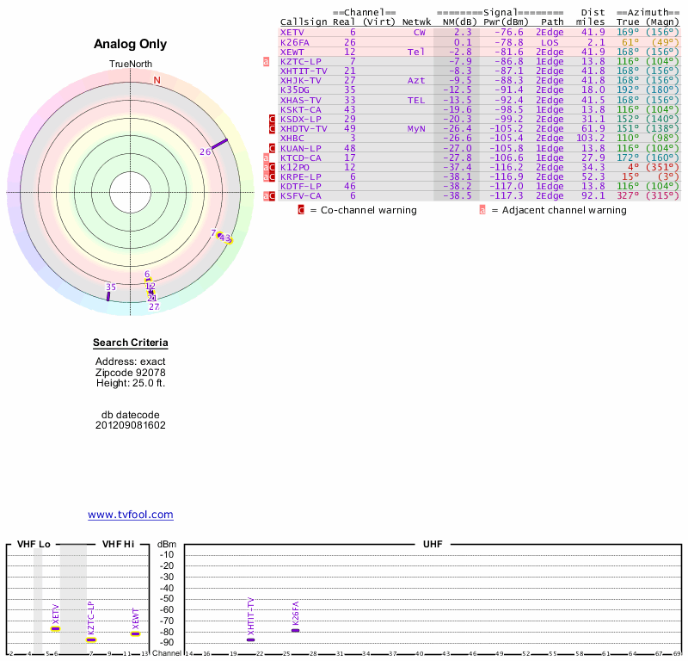This screenshot has width=688, height=661.
Task: Click the pink adjacent channel warning legend icon
Action: click(482, 209)
